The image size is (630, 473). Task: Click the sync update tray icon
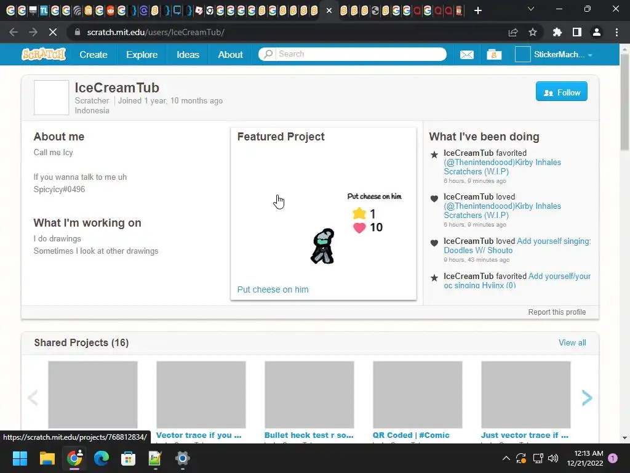521,458
